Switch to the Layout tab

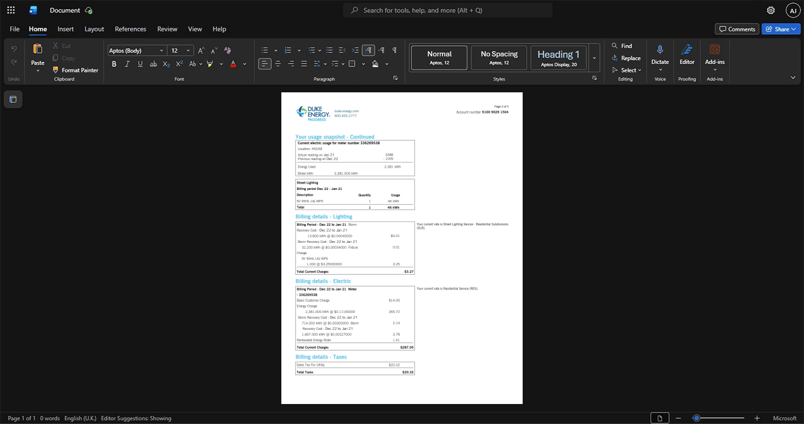coord(94,29)
